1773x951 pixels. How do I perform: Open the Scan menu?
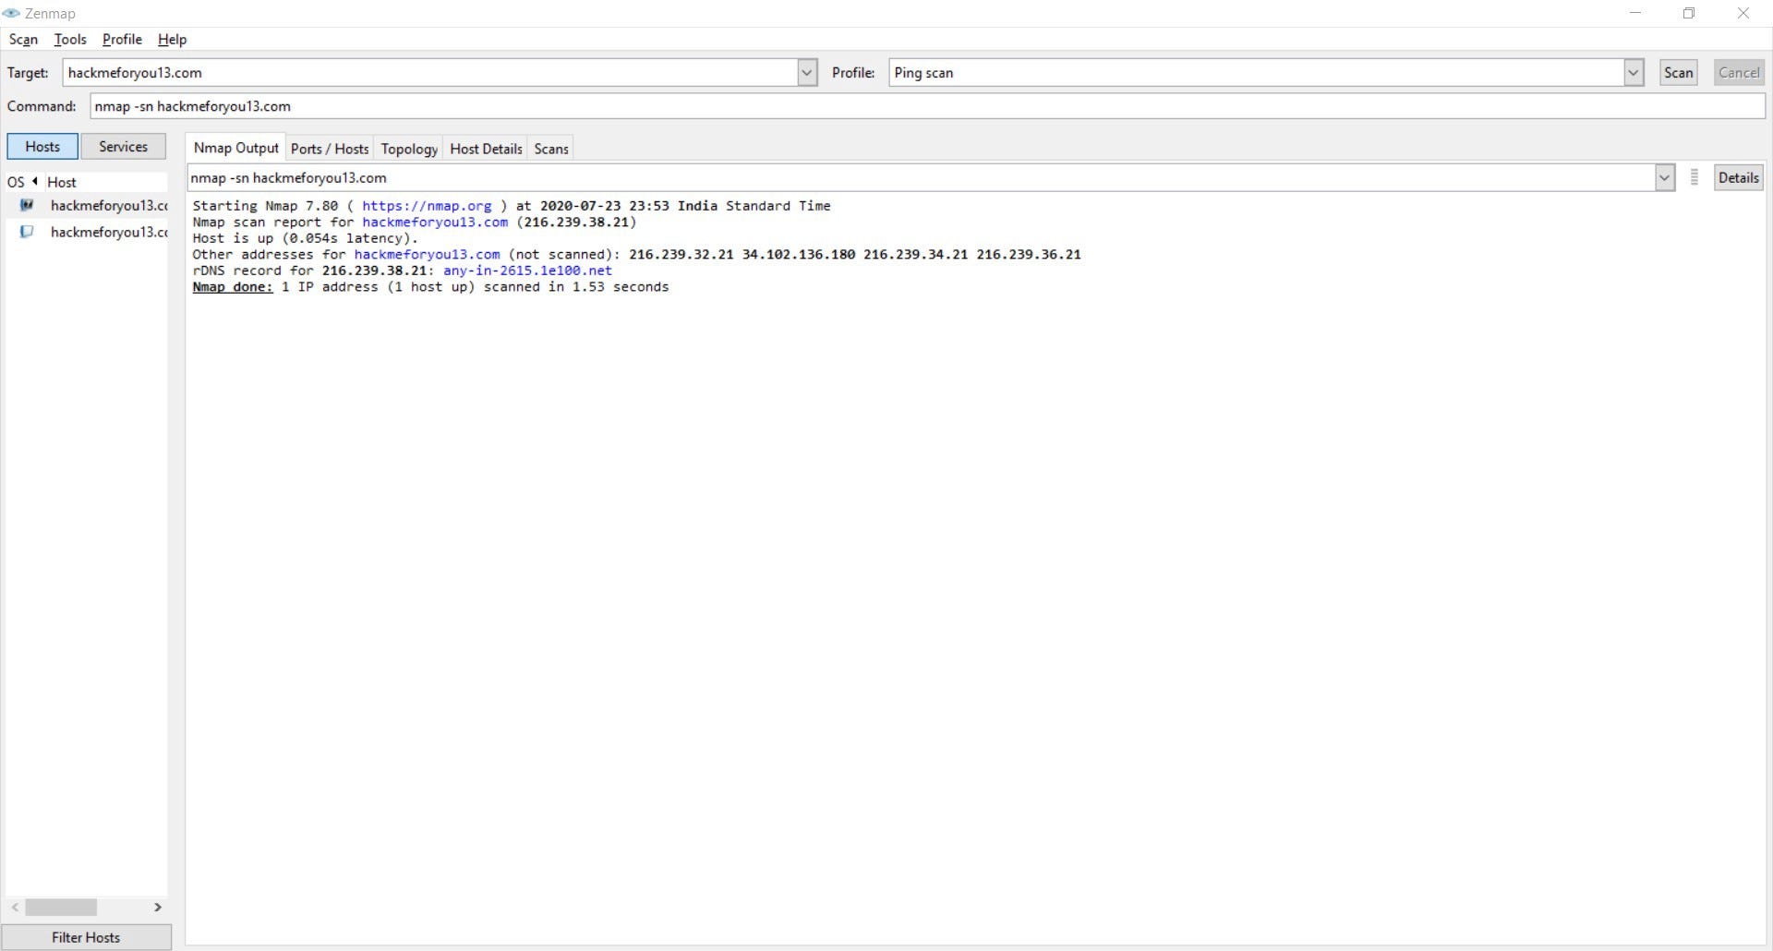[x=23, y=39]
